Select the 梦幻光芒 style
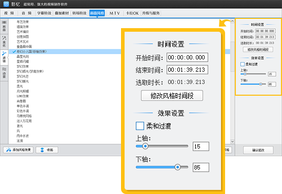Viewport: 282px width, 194px height. point(23,76)
